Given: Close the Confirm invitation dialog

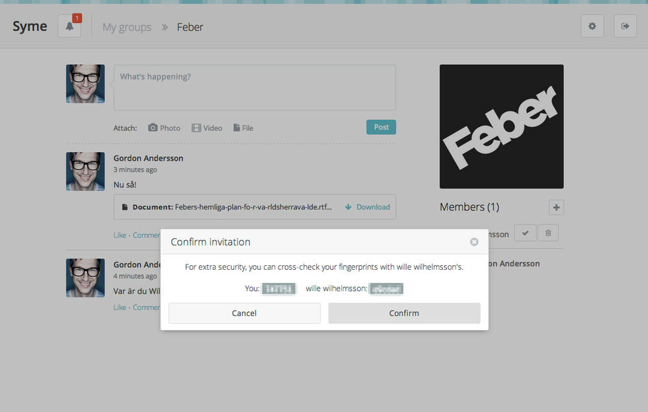Looking at the screenshot, I should point(474,242).
